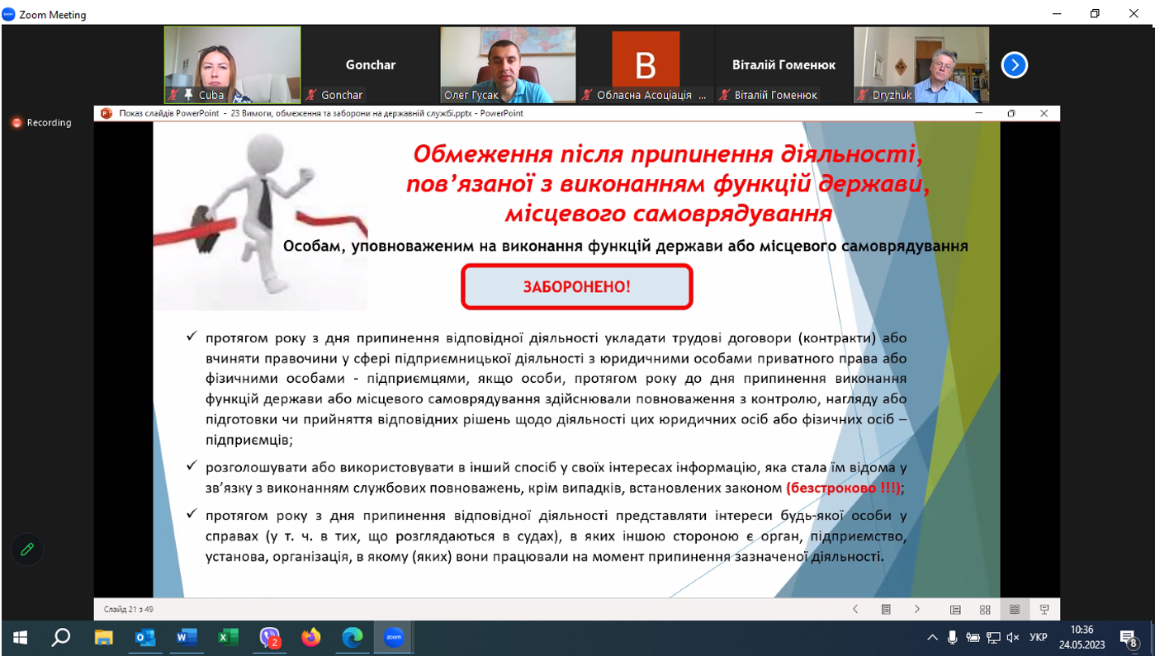Image resolution: width=1155 pixels, height=656 pixels.
Task: Open Microsoft Edge from taskbar
Action: coord(353,638)
